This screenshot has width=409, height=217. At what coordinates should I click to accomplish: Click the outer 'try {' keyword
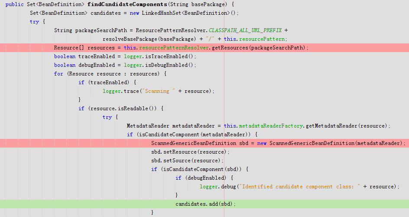click(x=37, y=22)
